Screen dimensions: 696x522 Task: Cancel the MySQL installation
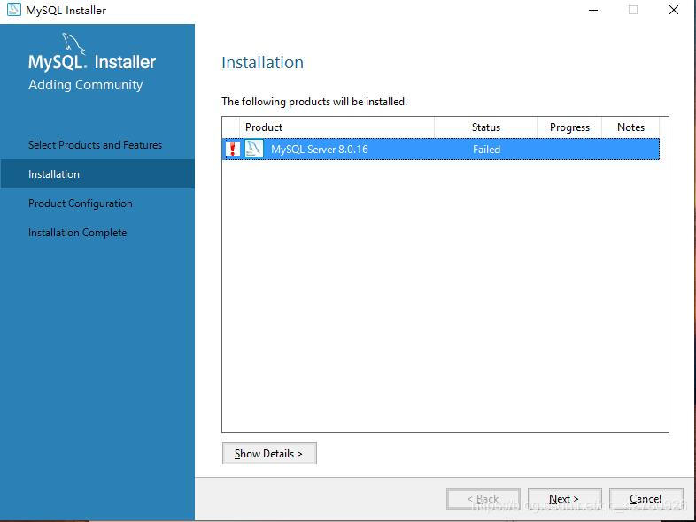(646, 499)
